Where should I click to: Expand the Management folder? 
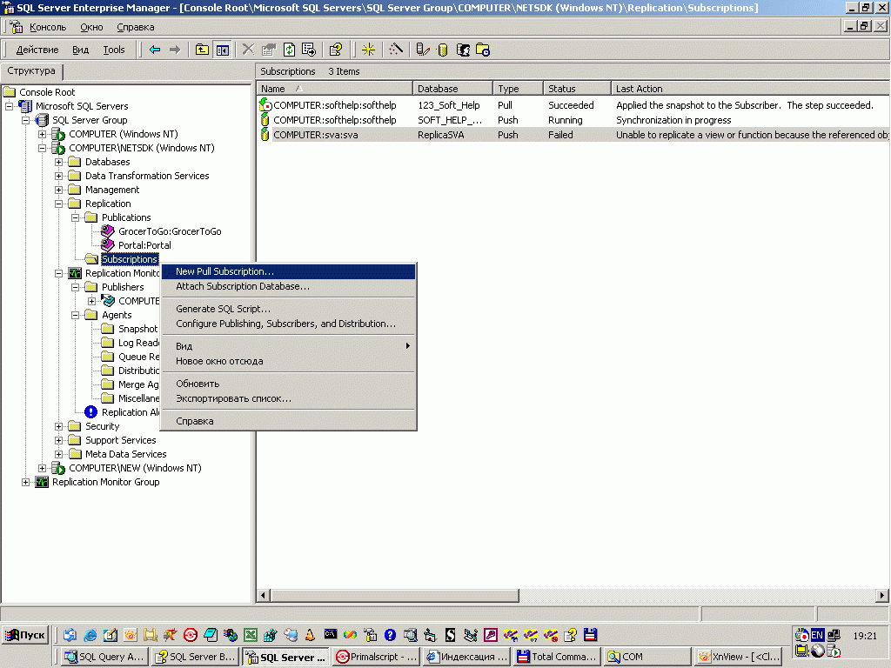[x=58, y=190]
